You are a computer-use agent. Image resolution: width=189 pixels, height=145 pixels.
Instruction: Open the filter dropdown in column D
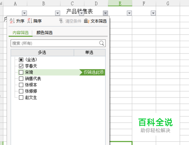[x=105, y=13]
